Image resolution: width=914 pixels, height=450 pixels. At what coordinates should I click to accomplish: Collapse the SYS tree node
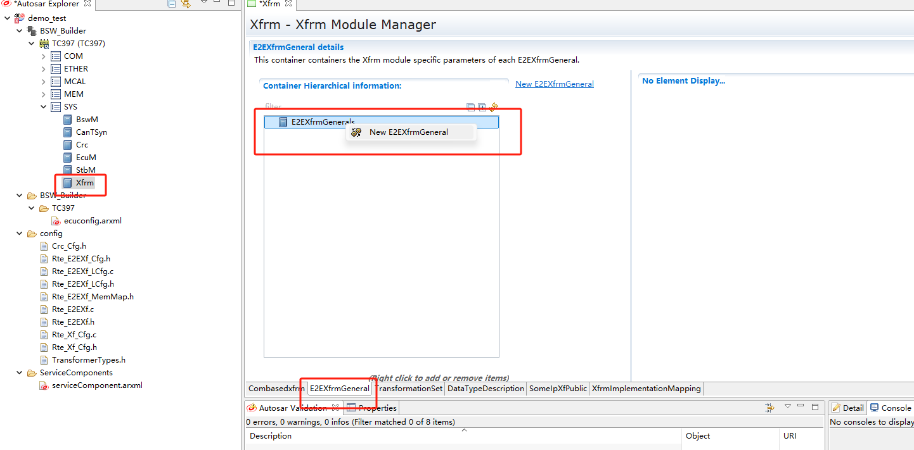point(43,107)
